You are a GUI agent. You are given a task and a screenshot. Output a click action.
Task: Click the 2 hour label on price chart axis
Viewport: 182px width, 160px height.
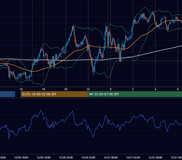pyautogui.click(x=133, y=89)
